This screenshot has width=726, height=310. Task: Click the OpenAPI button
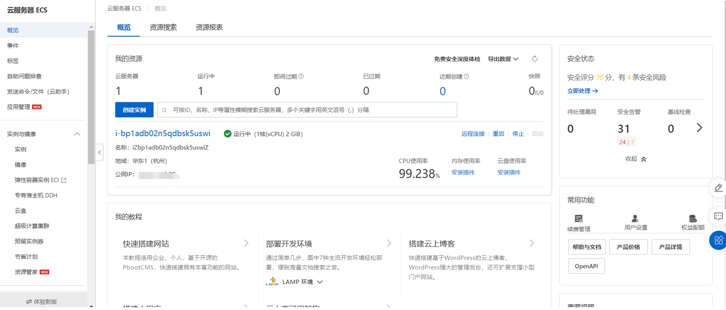pos(586,266)
